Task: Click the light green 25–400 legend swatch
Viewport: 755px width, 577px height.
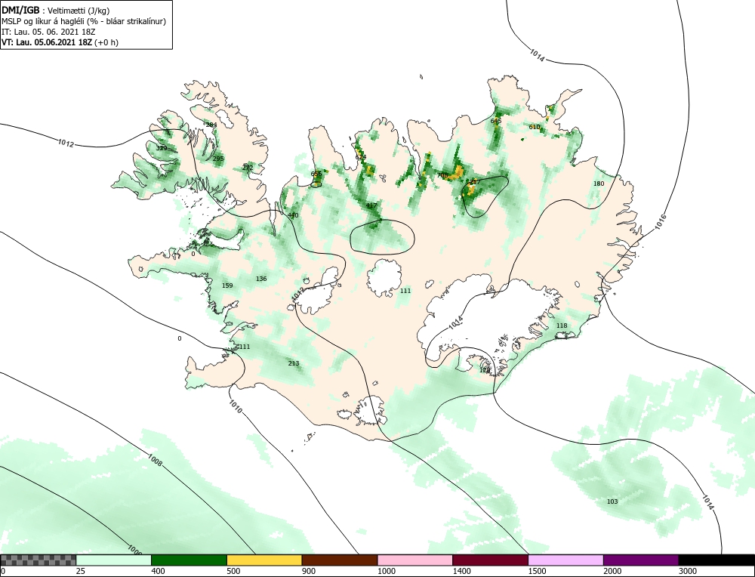Action: [114, 560]
